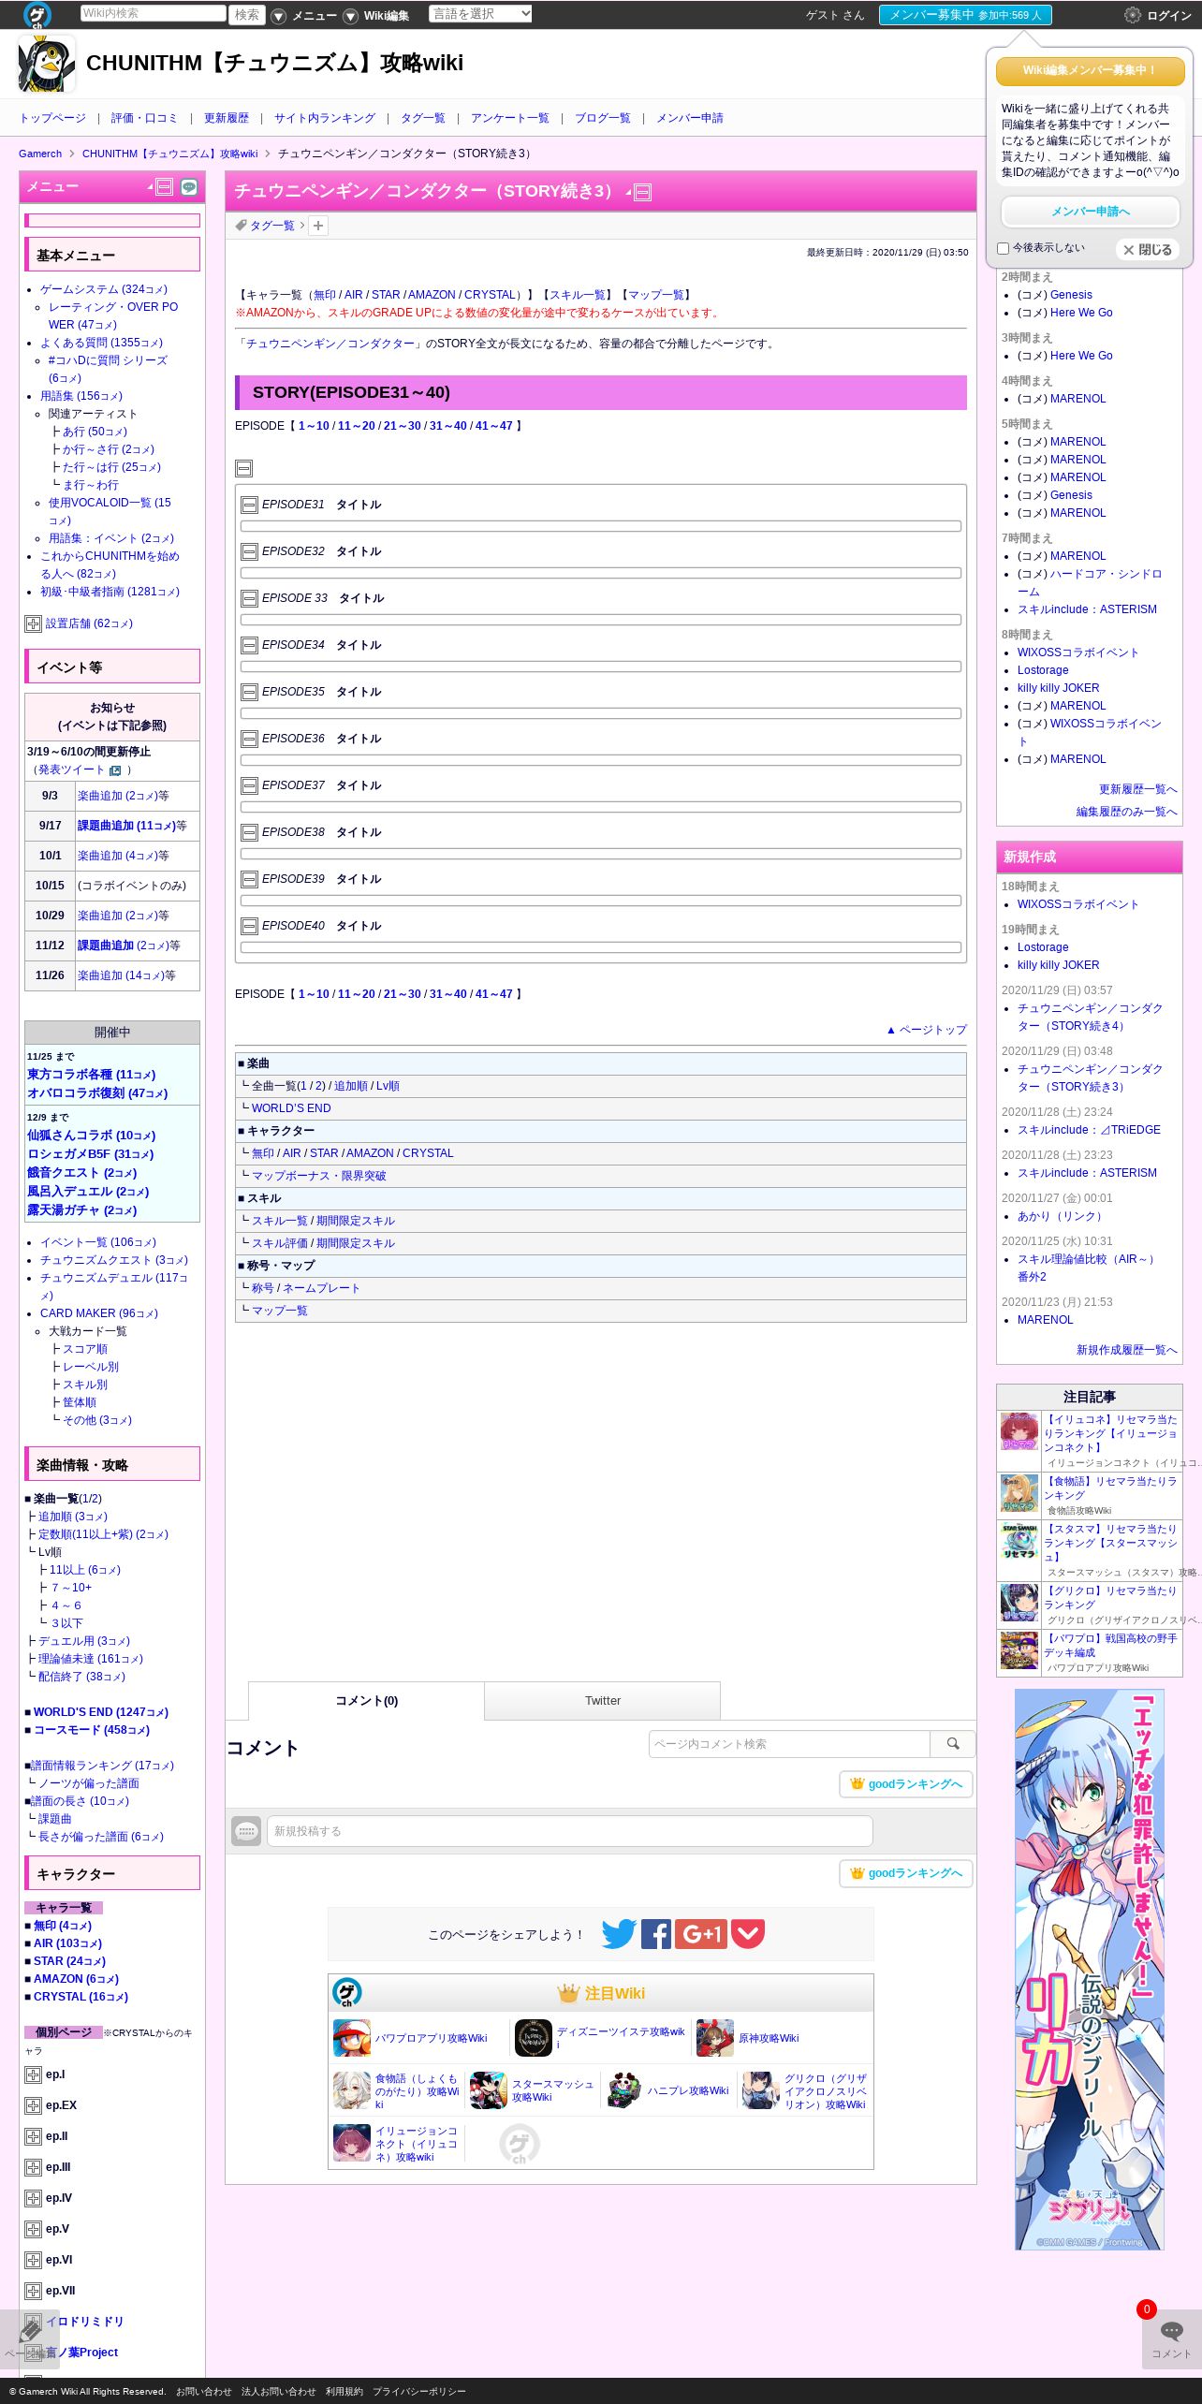This screenshot has height=2404, width=1202.
Task: Collapse all episodes with the top toggle
Action: [243, 468]
